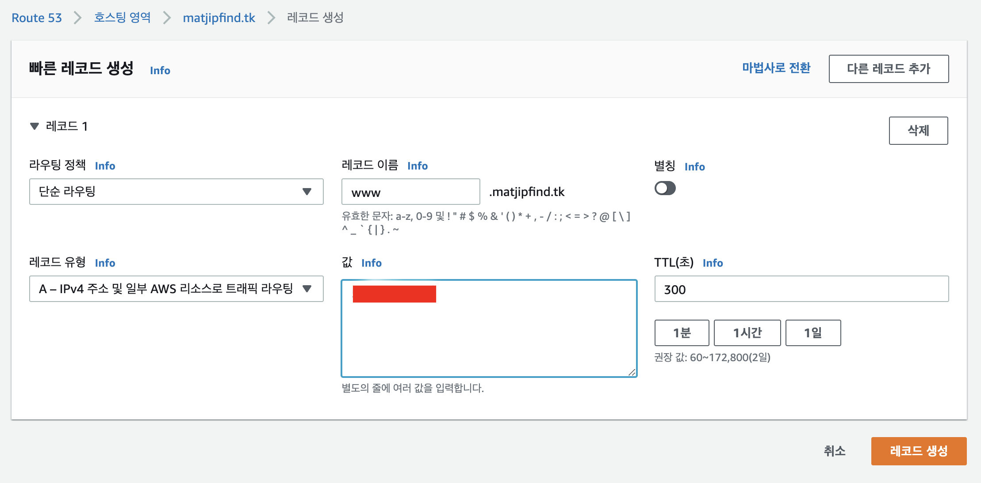981x483 pixels.
Task: Click the 레코드 생성 orange button
Action: [919, 451]
